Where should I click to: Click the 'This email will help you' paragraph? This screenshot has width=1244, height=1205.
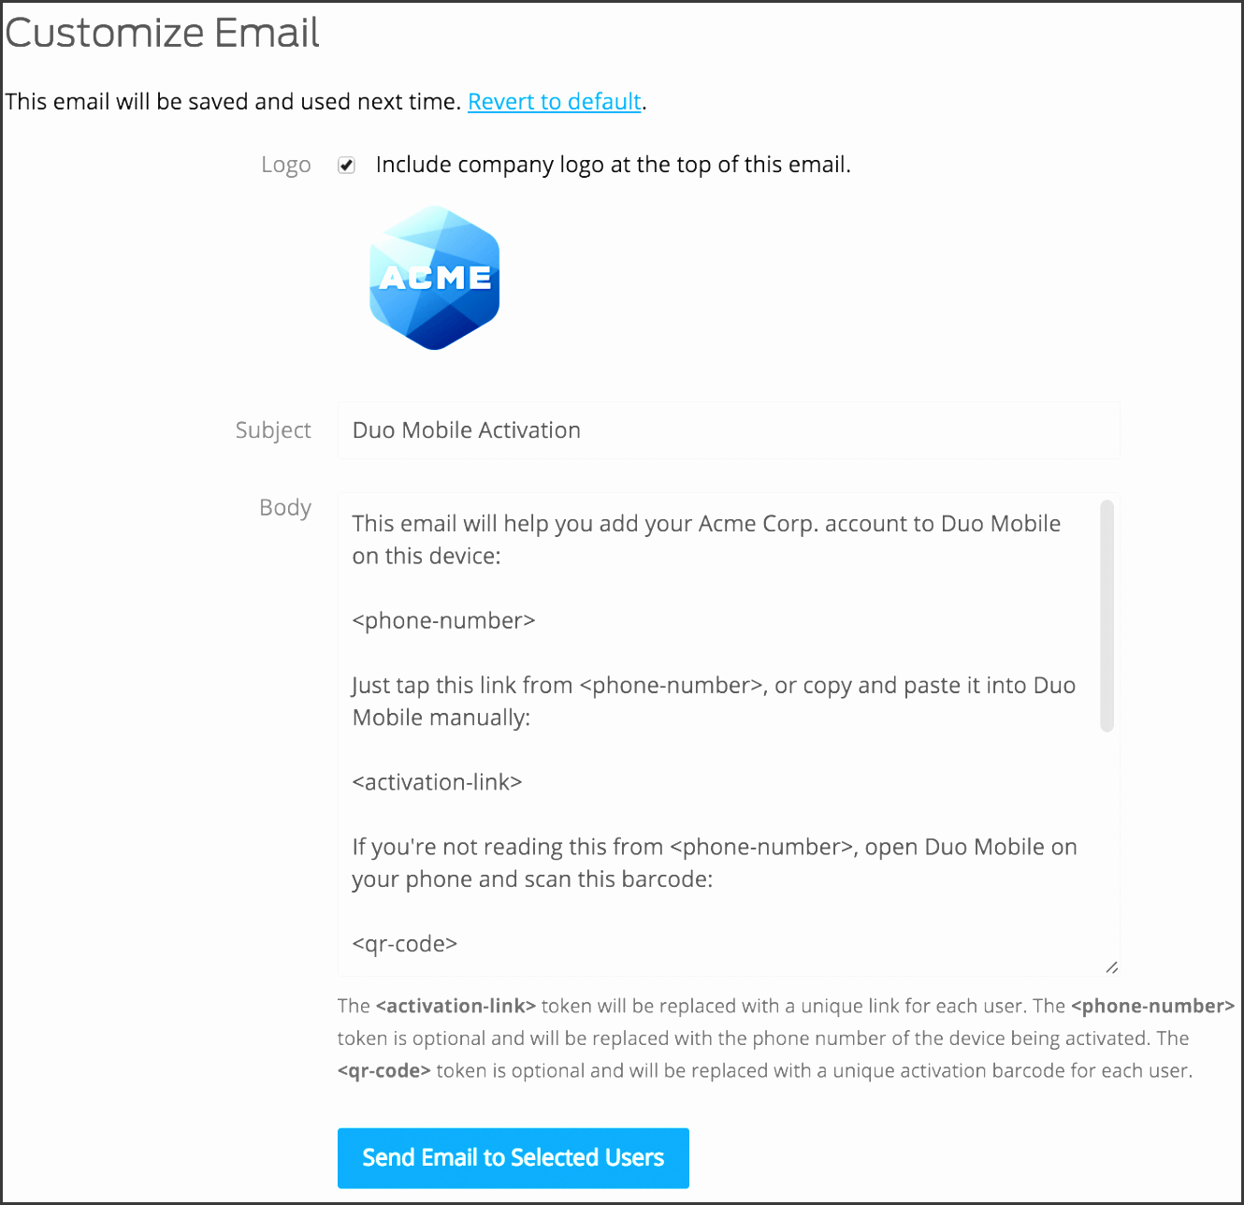pyautogui.click(x=706, y=540)
